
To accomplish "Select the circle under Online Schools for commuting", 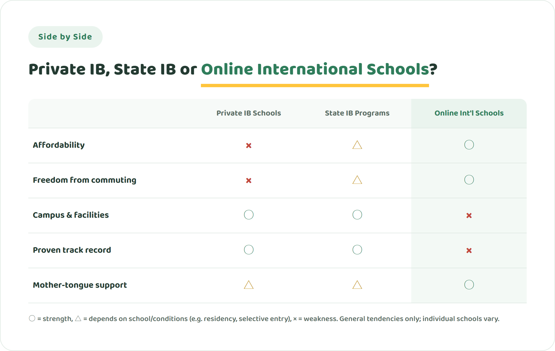I will (x=469, y=180).
